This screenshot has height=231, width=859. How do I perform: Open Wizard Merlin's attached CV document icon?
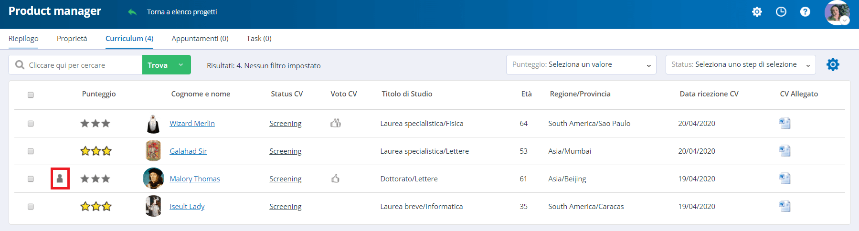point(785,123)
